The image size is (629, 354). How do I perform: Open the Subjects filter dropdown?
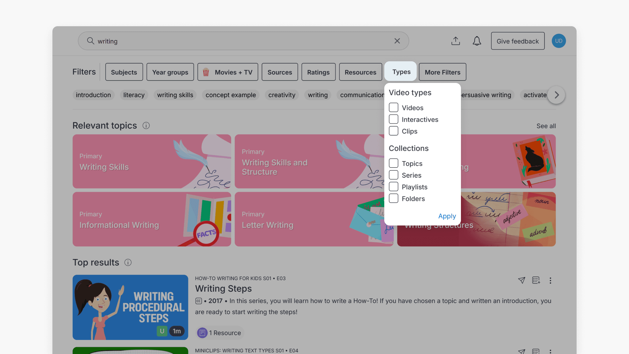[124, 72]
